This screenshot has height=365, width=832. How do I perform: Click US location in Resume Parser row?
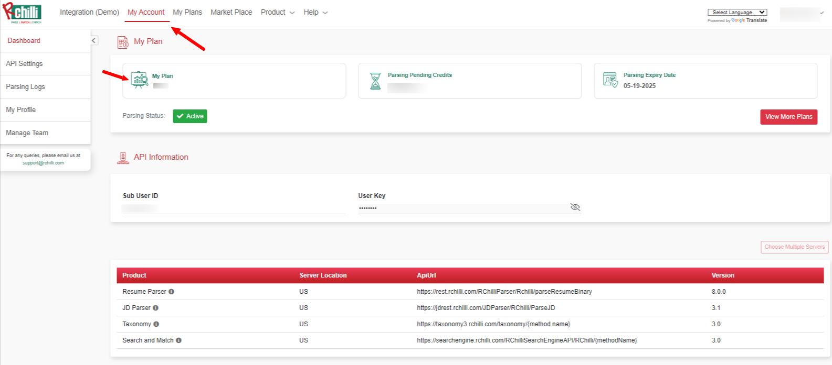[303, 292]
